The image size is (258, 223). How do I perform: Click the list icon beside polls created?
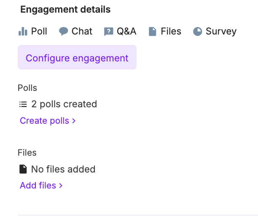[x=23, y=104]
